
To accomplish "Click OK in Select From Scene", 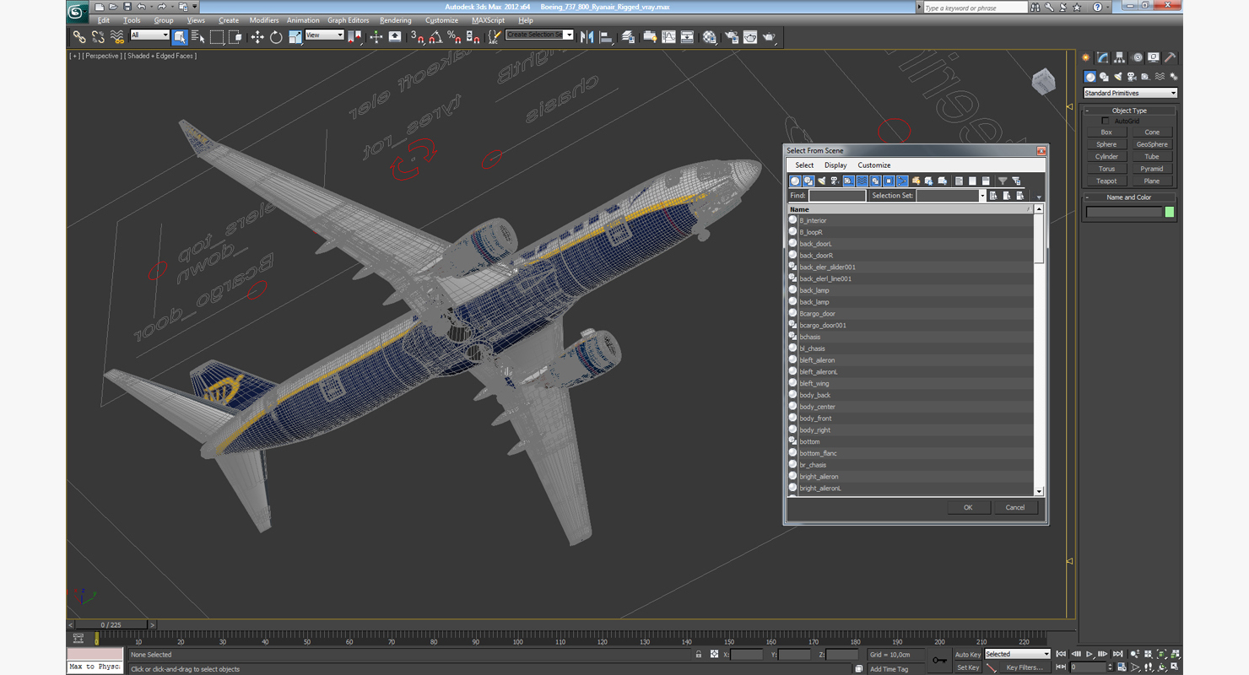I will (x=968, y=507).
